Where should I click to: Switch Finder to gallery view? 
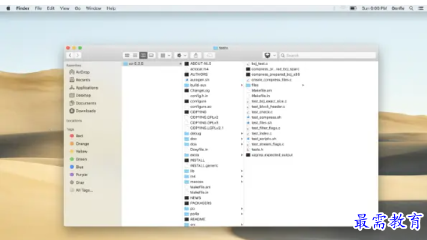click(x=151, y=56)
